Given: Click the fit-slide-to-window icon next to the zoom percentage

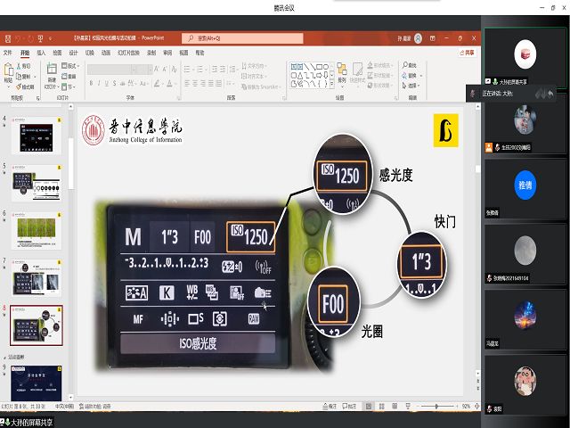Looking at the screenshot, I should pyautogui.click(x=477, y=407).
